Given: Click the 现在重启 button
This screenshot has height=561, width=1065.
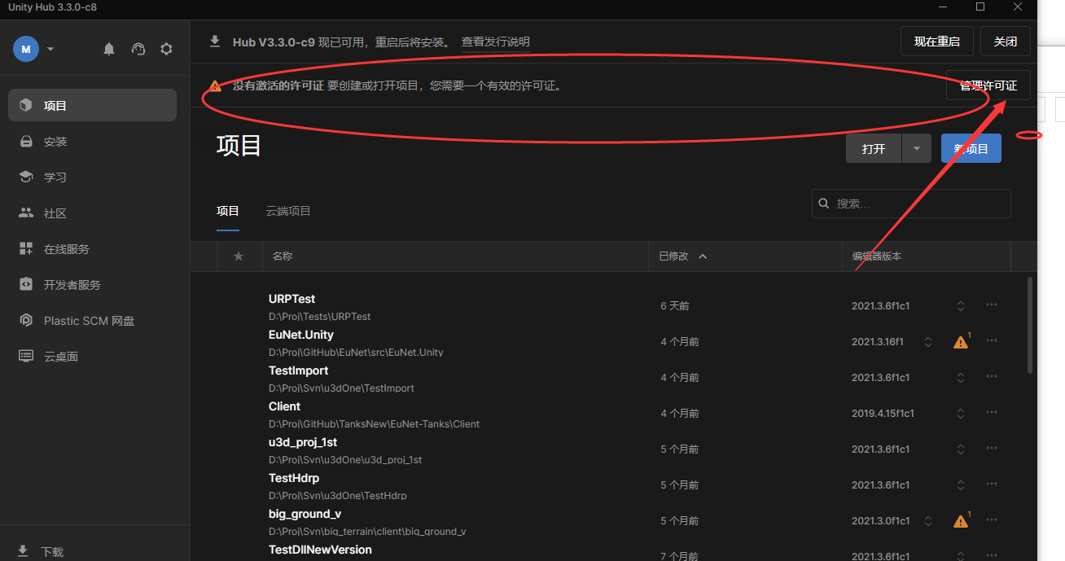Looking at the screenshot, I should pyautogui.click(x=937, y=42).
